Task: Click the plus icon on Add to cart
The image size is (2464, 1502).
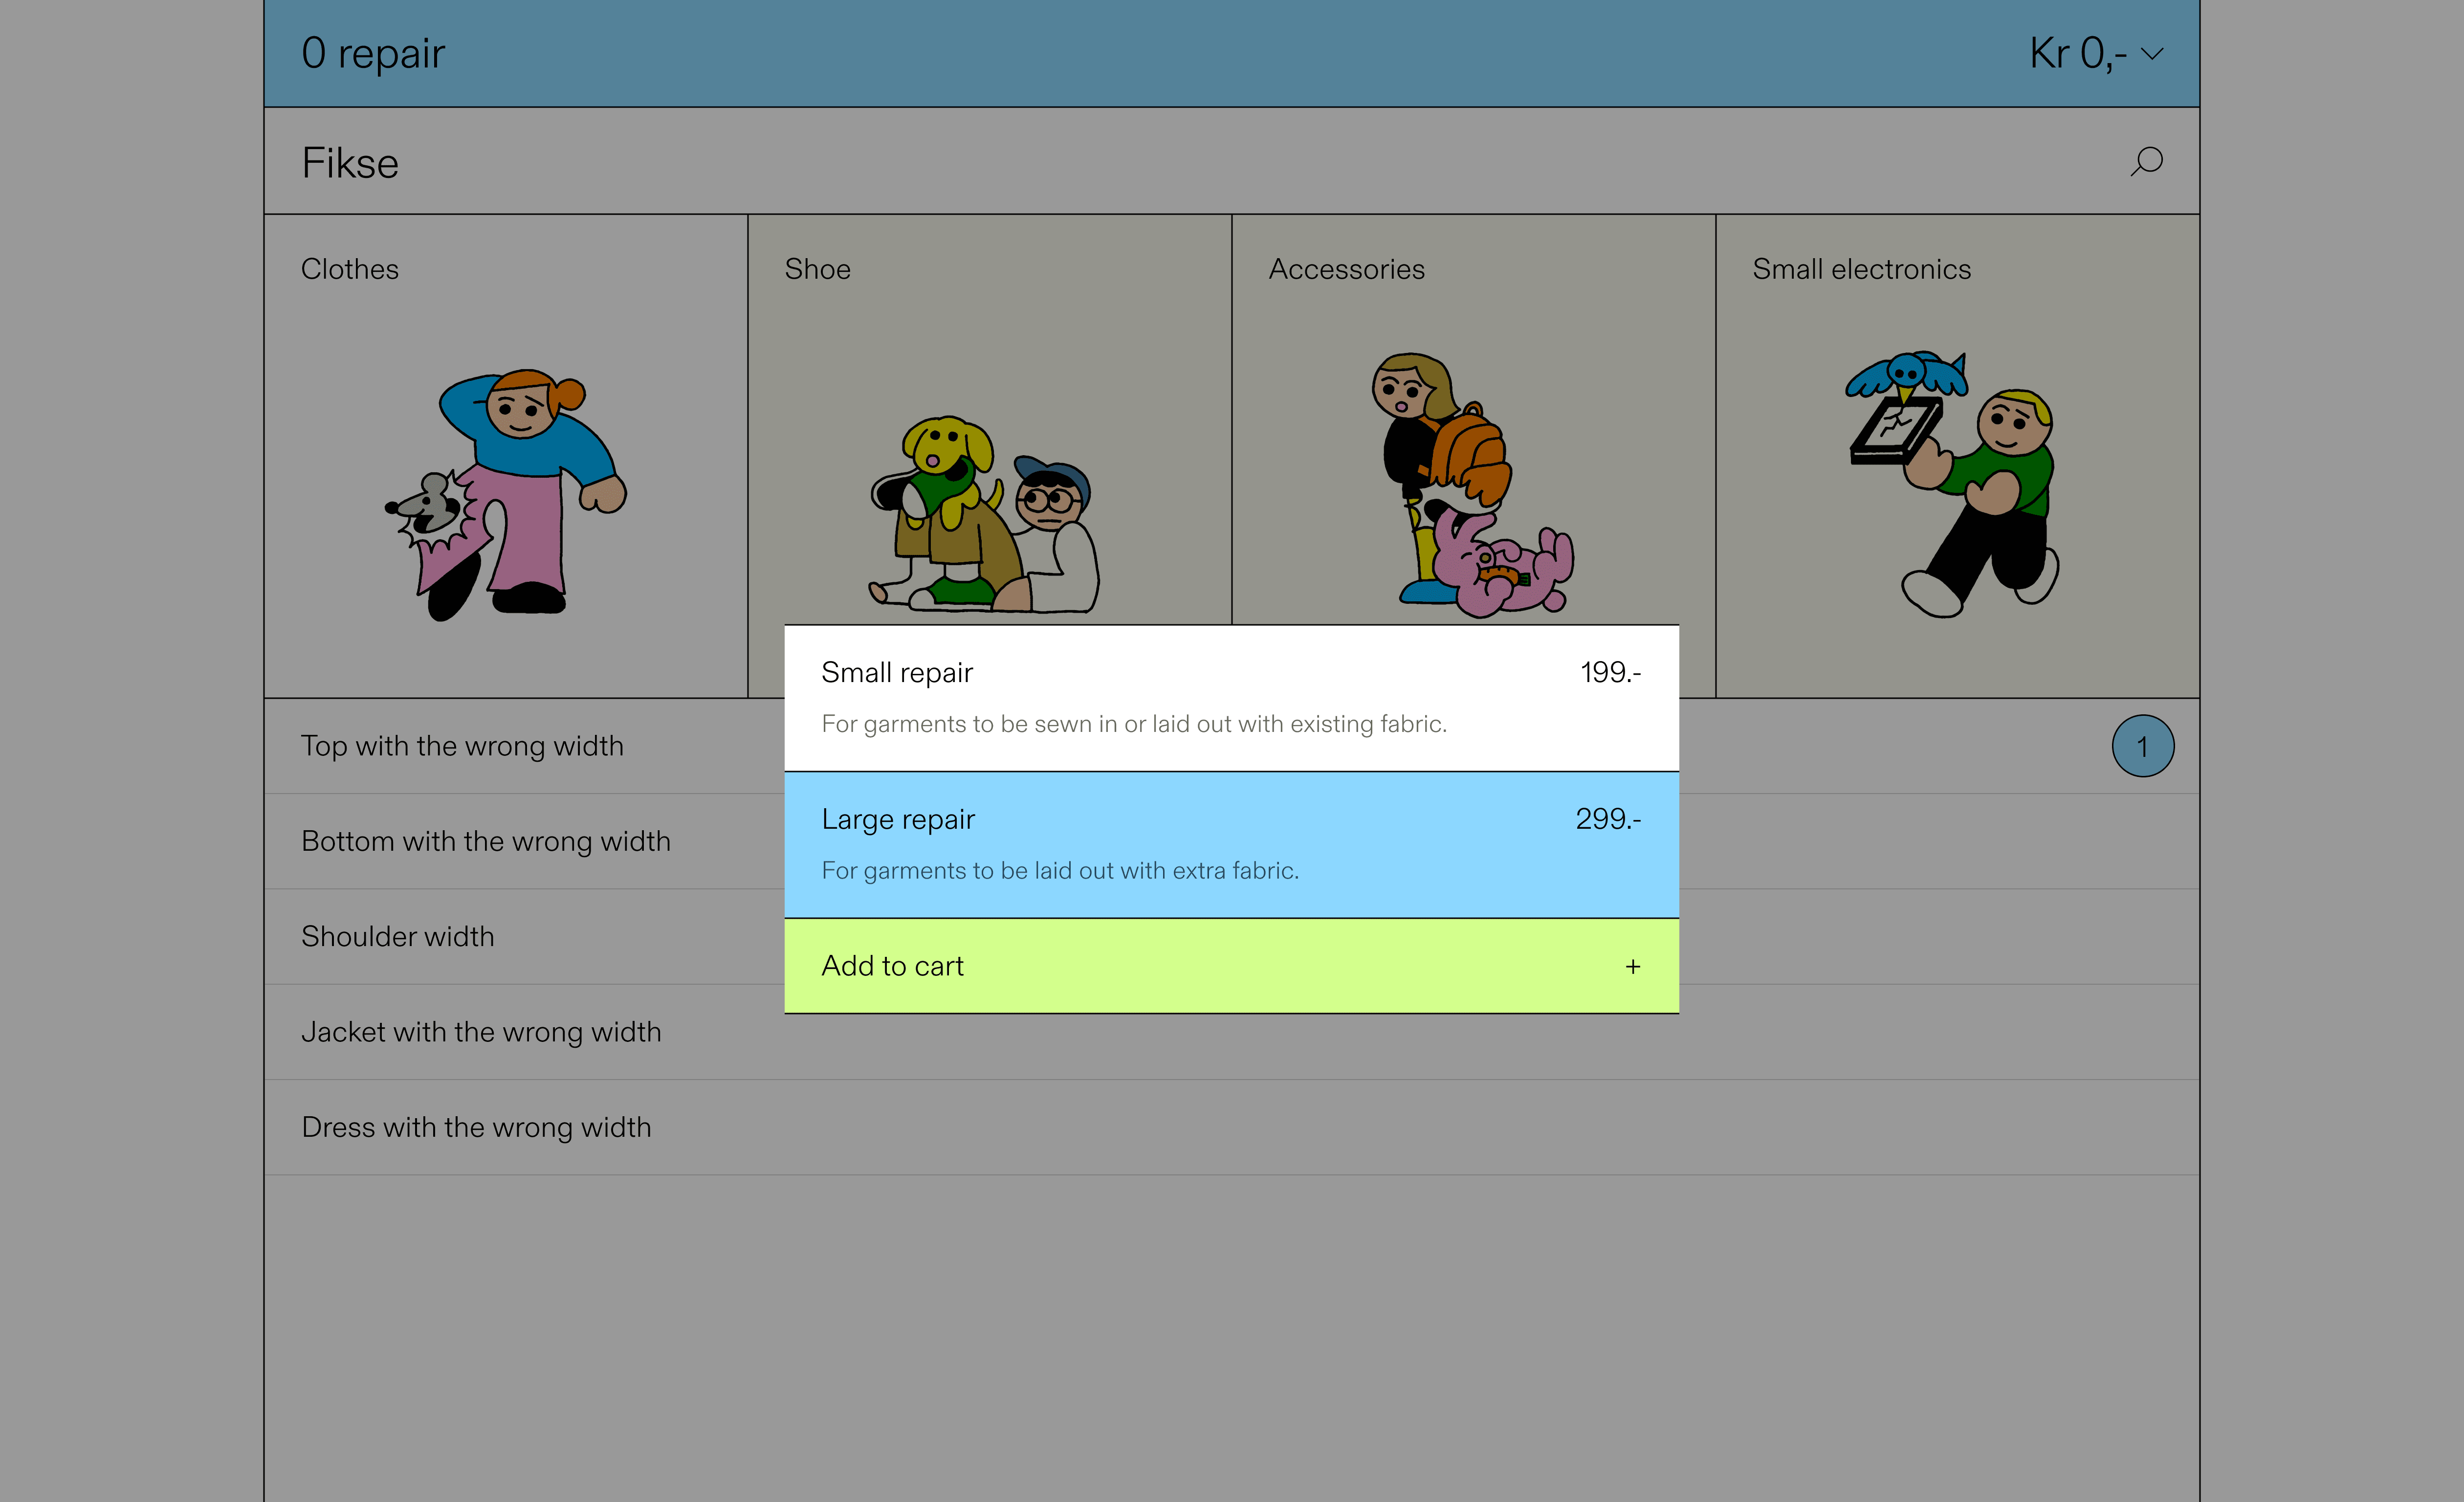Action: pyautogui.click(x=1632, y=966)
